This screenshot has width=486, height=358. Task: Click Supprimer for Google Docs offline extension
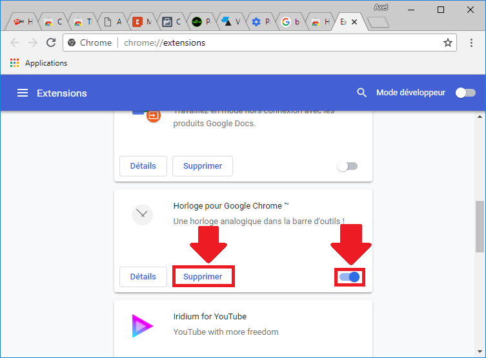coord(203,166)
